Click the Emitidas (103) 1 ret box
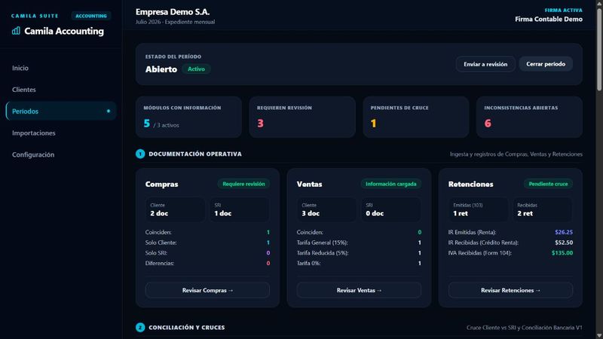 pos(478,209)
